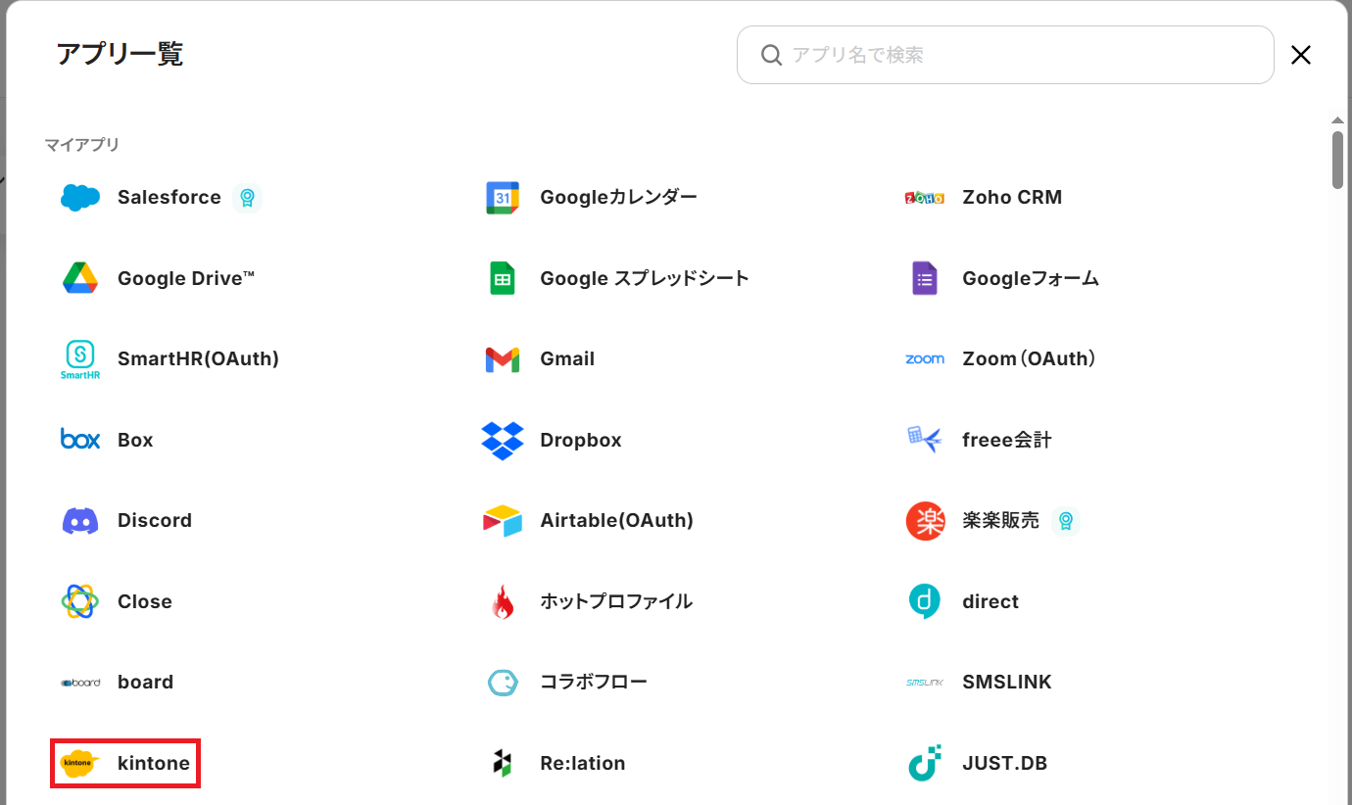The height and width of the screenshot is (805, 1352).
Task: Select the red 楽楽販売 icon
Action: coord(925,521)
